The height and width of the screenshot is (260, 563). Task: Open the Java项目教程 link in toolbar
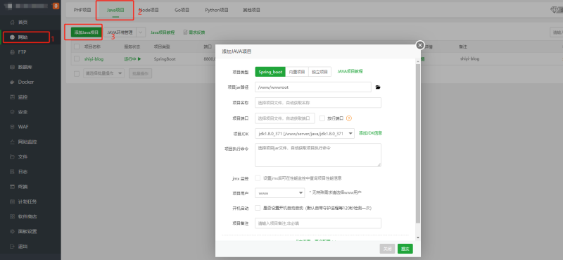[x=163, y=32]
